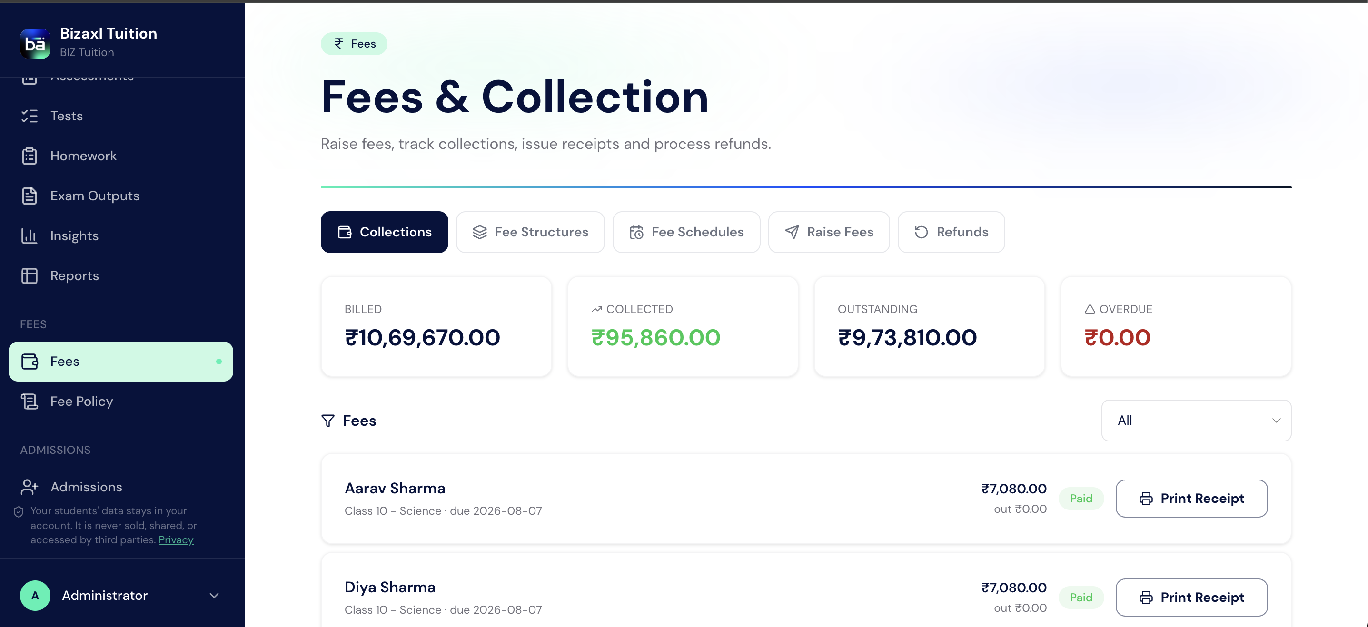The image size is (1368, 627).
Task: Open the Fee Structures tab
Action: (530, 232)
